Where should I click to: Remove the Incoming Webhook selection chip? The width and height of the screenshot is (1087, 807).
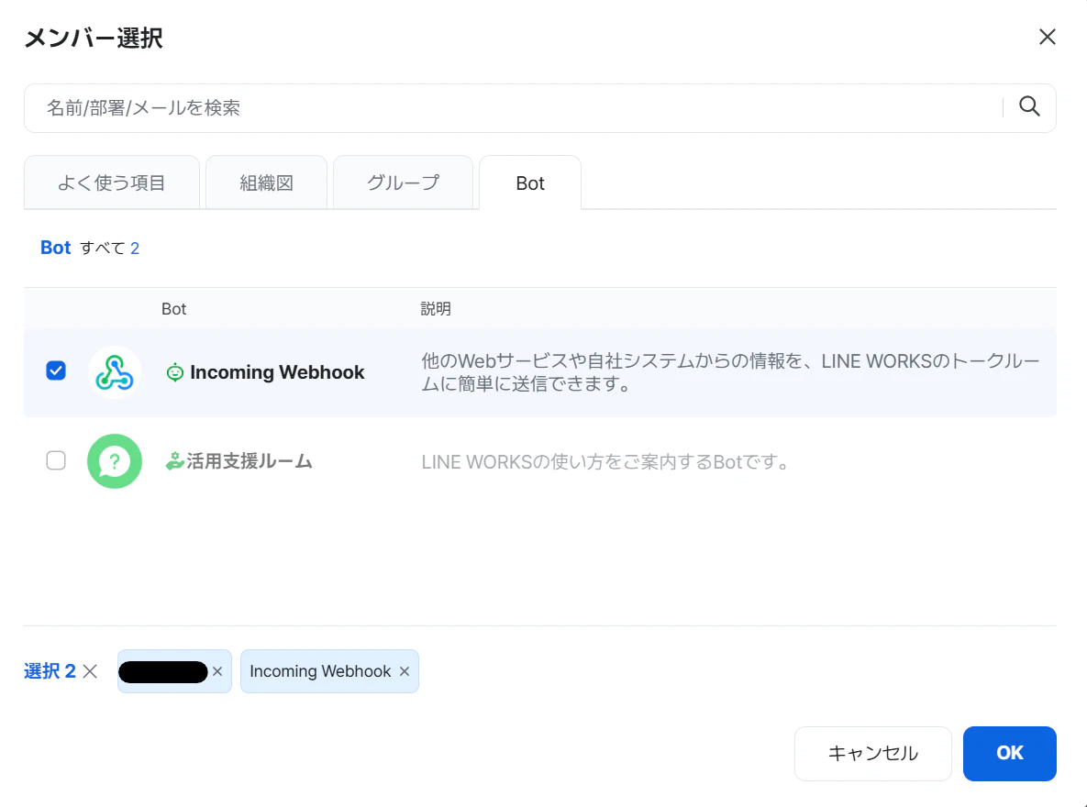[405, 671]
